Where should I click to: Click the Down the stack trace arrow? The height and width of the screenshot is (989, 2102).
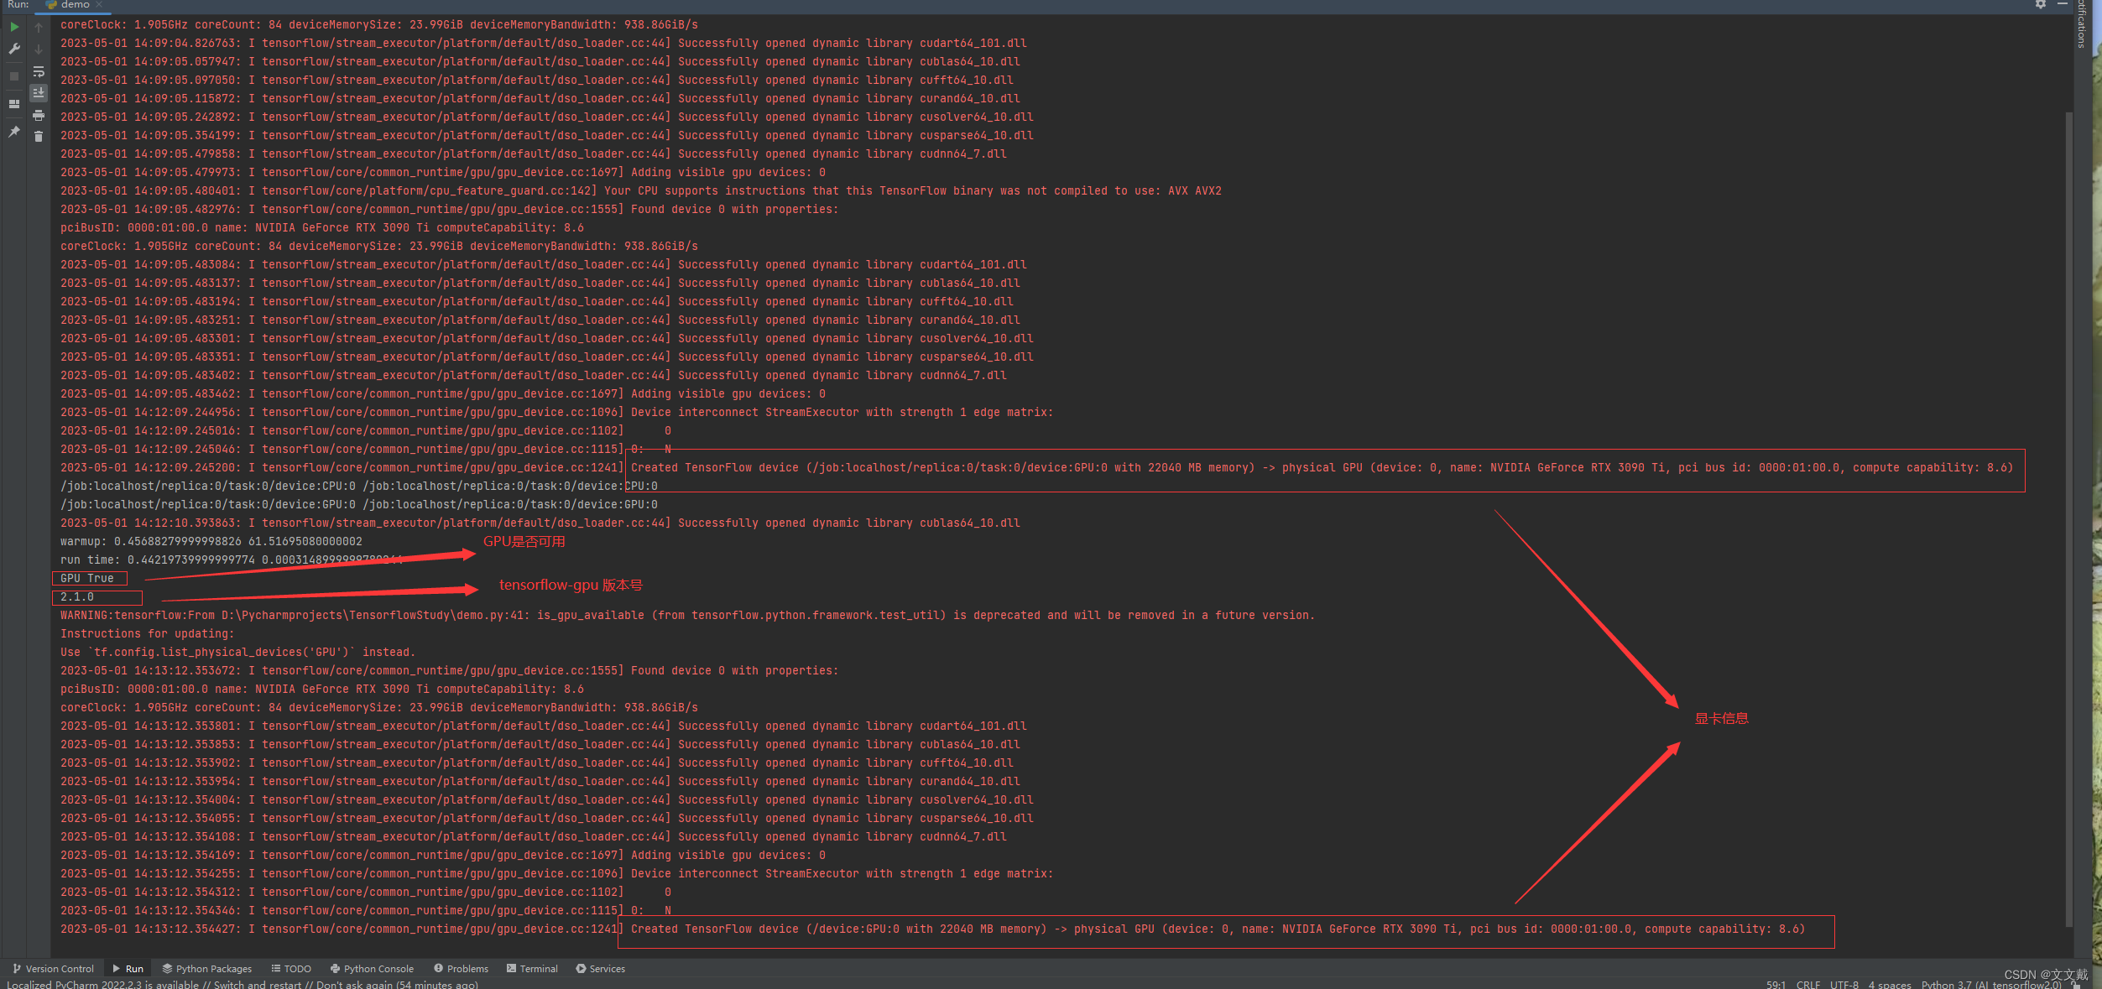(x=39, y=49)
